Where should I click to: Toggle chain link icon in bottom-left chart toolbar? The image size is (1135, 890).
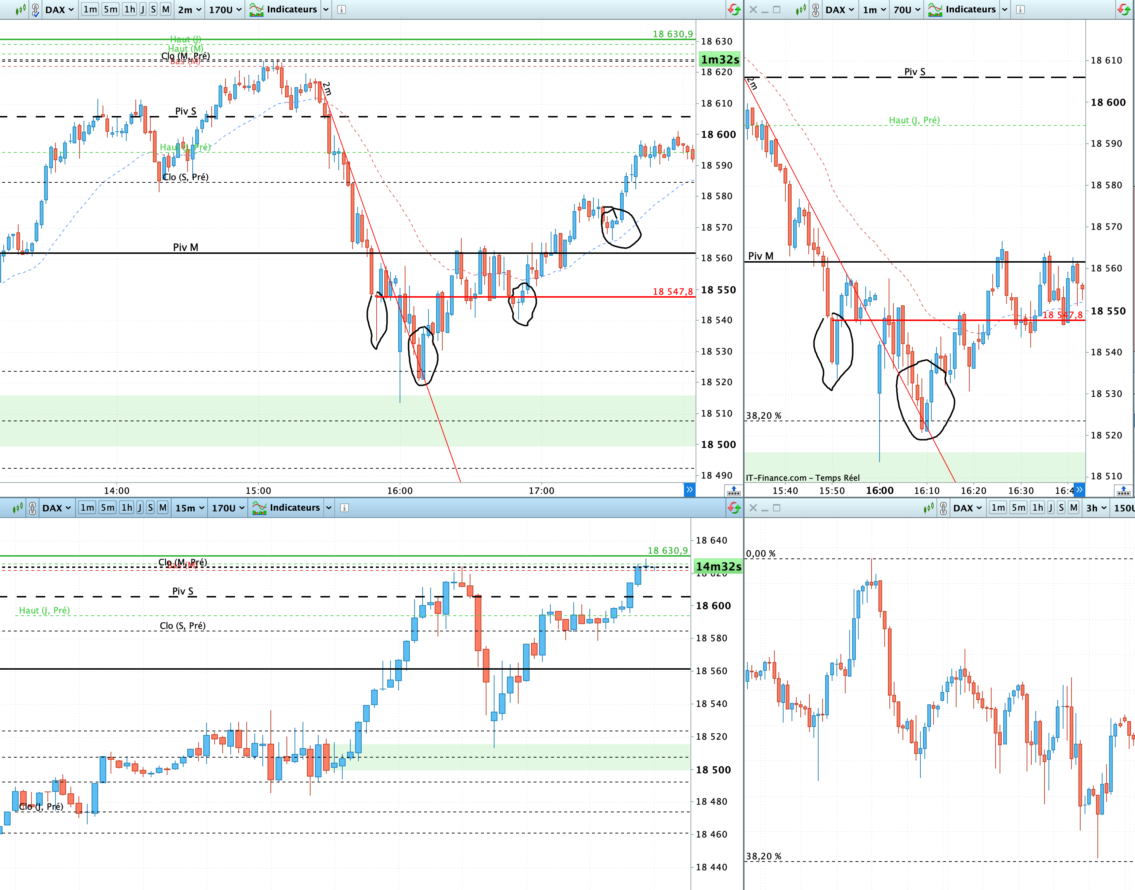(x=32, y=507)
